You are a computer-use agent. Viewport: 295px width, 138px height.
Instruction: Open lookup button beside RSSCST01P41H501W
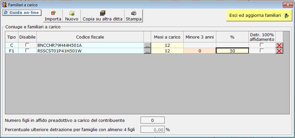(147, 51)
